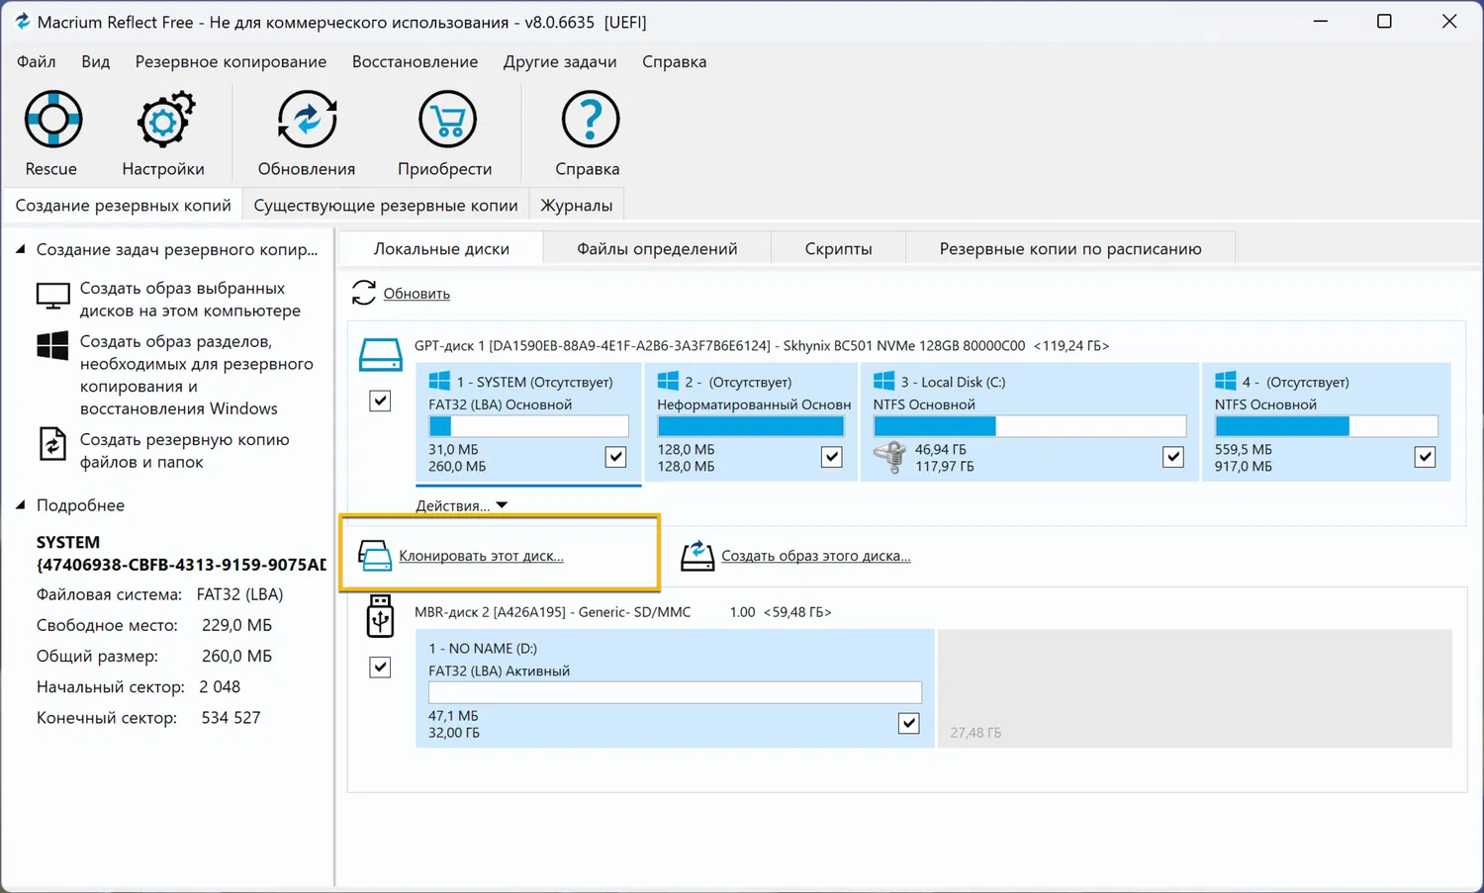Collapse the Подробнее section
Screen dimensions: 1484x893
pos(21,505)
